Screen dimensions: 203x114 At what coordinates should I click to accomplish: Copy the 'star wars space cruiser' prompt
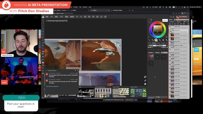pos(77,73)
